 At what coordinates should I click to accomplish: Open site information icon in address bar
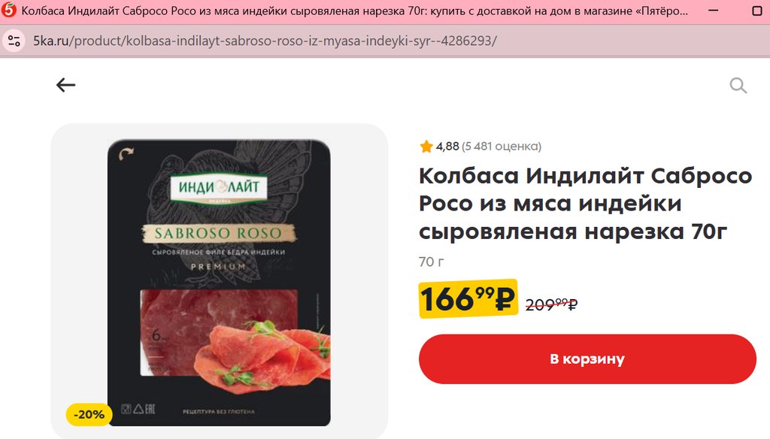(14, 41)
